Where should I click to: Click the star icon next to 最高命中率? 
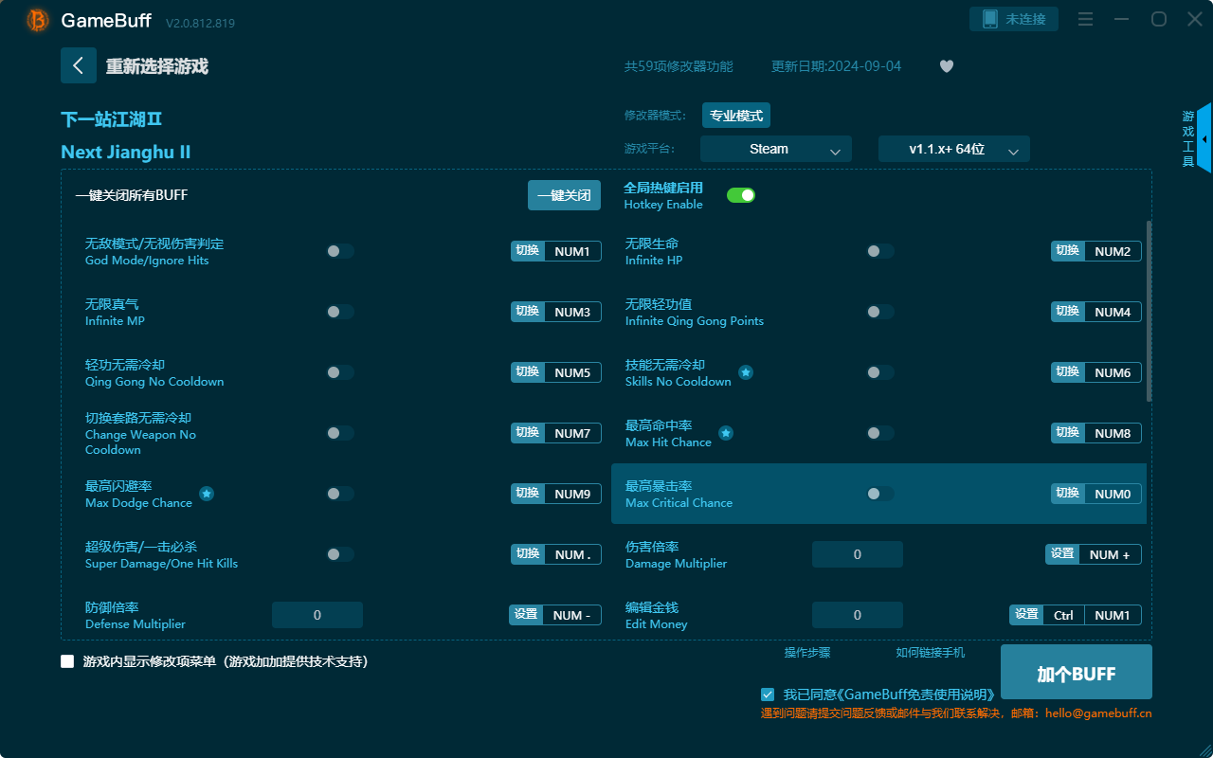click(726, 433)
